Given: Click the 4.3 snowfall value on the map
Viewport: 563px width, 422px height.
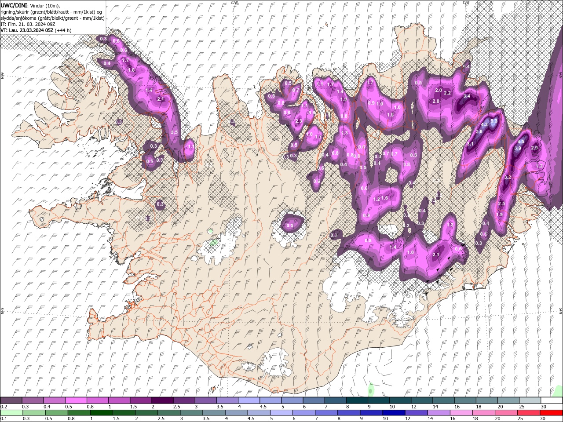Looking at the screenshot, I should click(484, 124).
